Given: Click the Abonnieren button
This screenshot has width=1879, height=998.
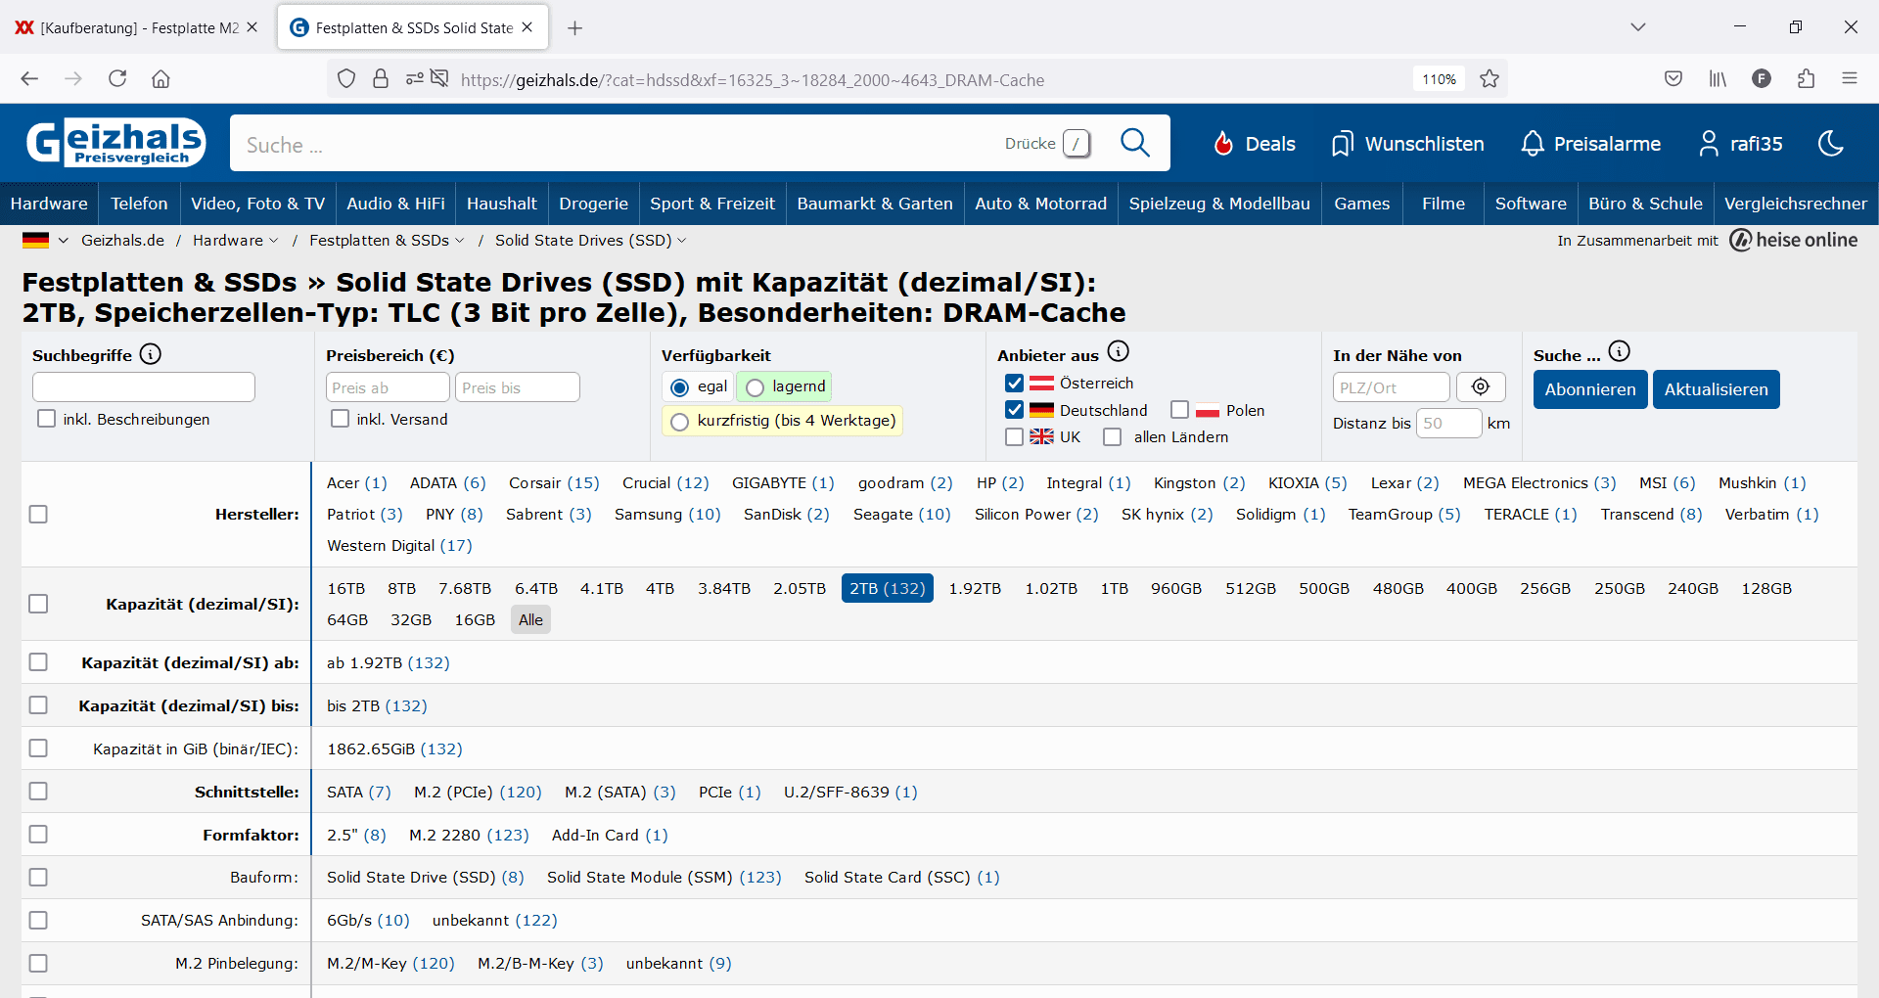Looking at the screenshot, I should (x=1590, y=389).
